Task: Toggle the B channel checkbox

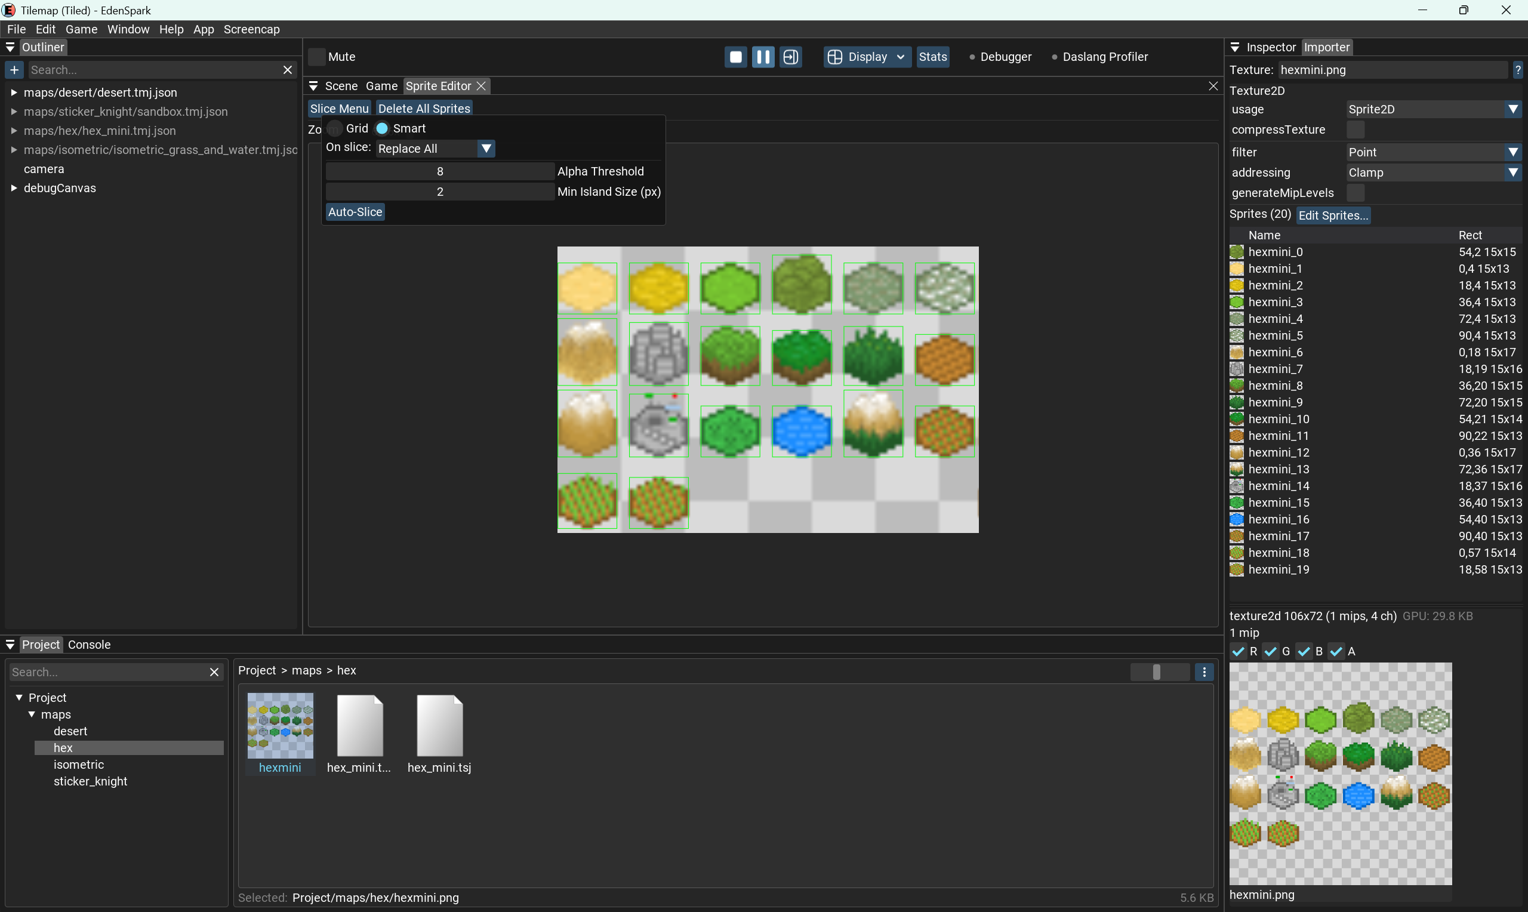Action: point(1304,651)
